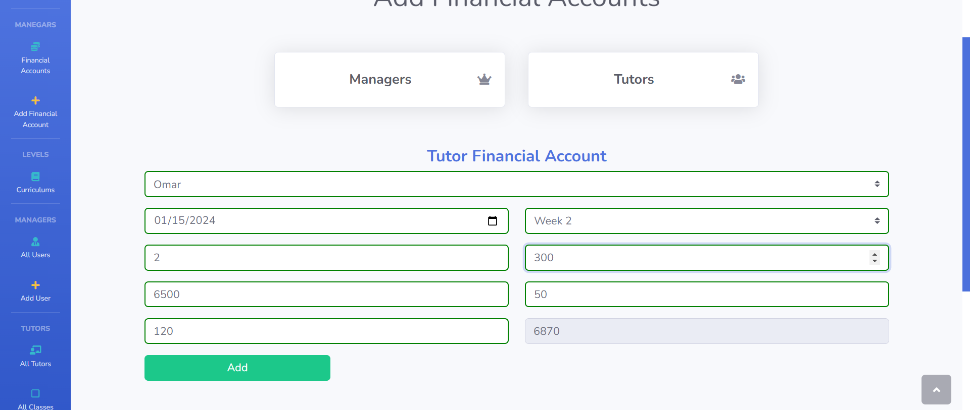Open All Classes square icon
Screen dimensions: 970x410
point(35,393)
